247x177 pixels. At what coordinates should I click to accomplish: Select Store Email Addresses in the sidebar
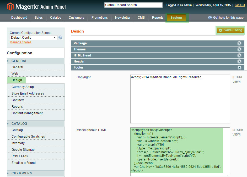[x=36, y=93]
